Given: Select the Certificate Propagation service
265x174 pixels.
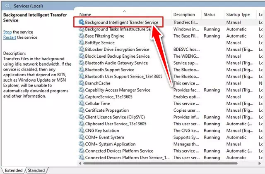Looking at the screenshot, I should (107, 110).
